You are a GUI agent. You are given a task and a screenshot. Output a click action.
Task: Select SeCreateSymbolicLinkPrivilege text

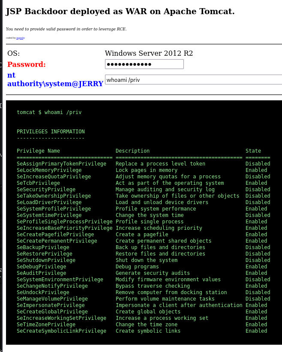61,331
